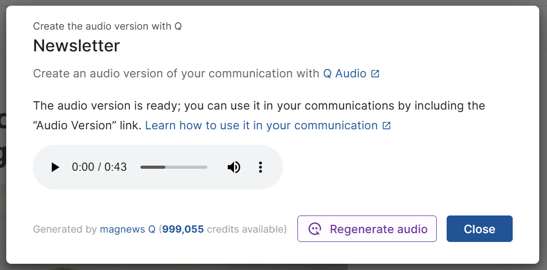This screenshot has height=270, width=547.
Task: Close the audio version dialog
Action: pyautogui.click(x=479, y=229)
